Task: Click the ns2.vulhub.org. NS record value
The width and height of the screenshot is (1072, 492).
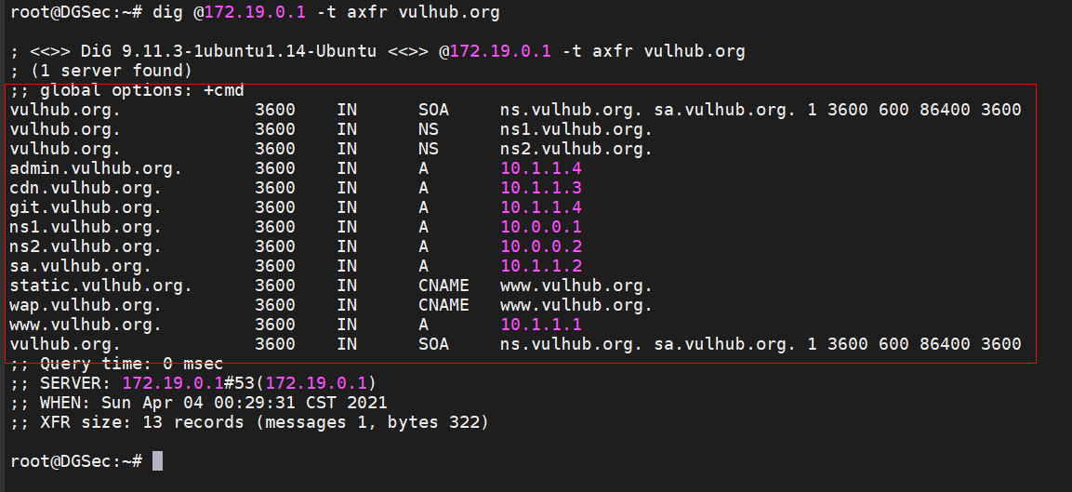Action: tap(576, 149)
